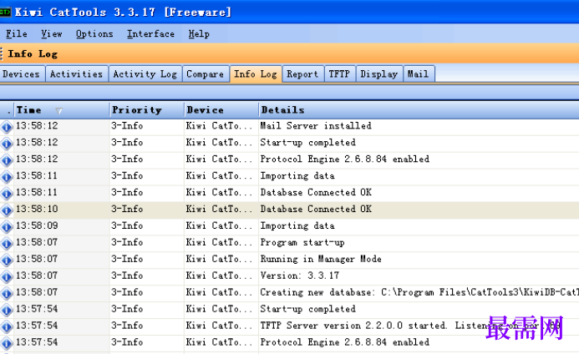
Task: Switch to the Compare tab
Action: point(206,73)
